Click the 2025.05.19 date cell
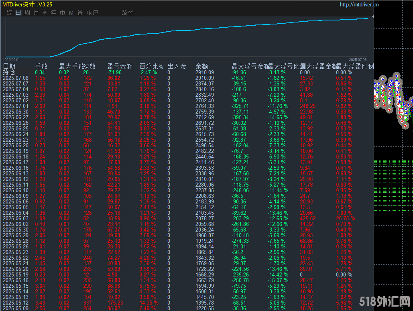413x311 pixels. click(x=16, y=274)
